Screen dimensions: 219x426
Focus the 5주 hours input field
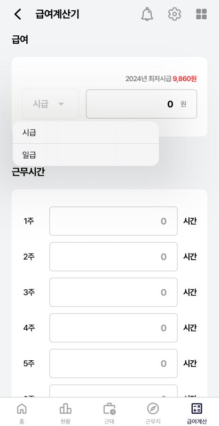click(113, 364)
